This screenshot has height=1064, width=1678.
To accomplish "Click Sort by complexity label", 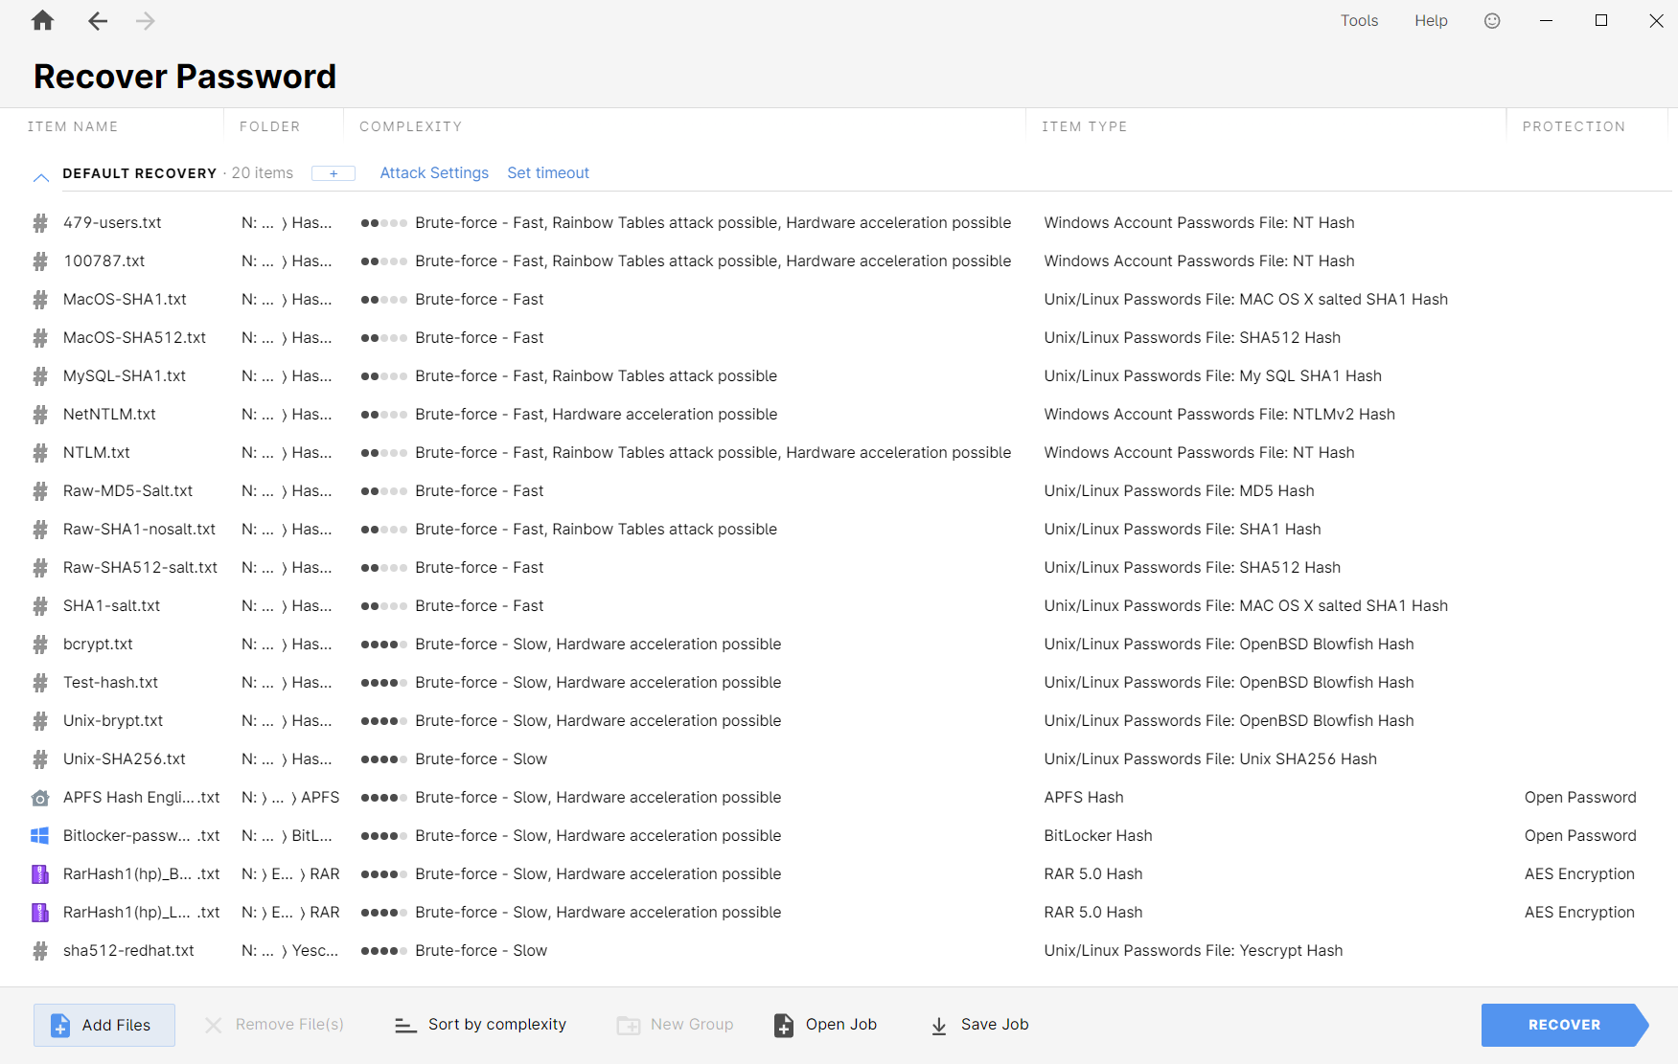I will click(x=497, y=1025).
